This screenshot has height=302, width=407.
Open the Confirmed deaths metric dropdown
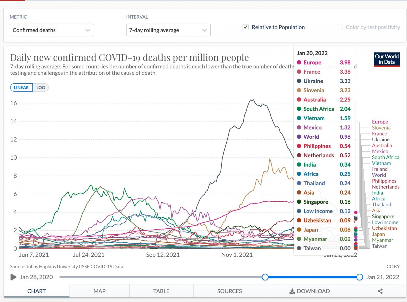pos(52,30)
